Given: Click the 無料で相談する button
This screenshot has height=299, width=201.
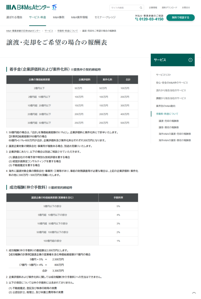Looking at the screenshot, I should coord(181,17).
